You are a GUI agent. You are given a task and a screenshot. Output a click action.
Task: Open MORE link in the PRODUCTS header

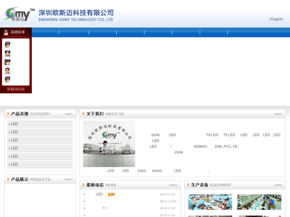tap(69, 179)
